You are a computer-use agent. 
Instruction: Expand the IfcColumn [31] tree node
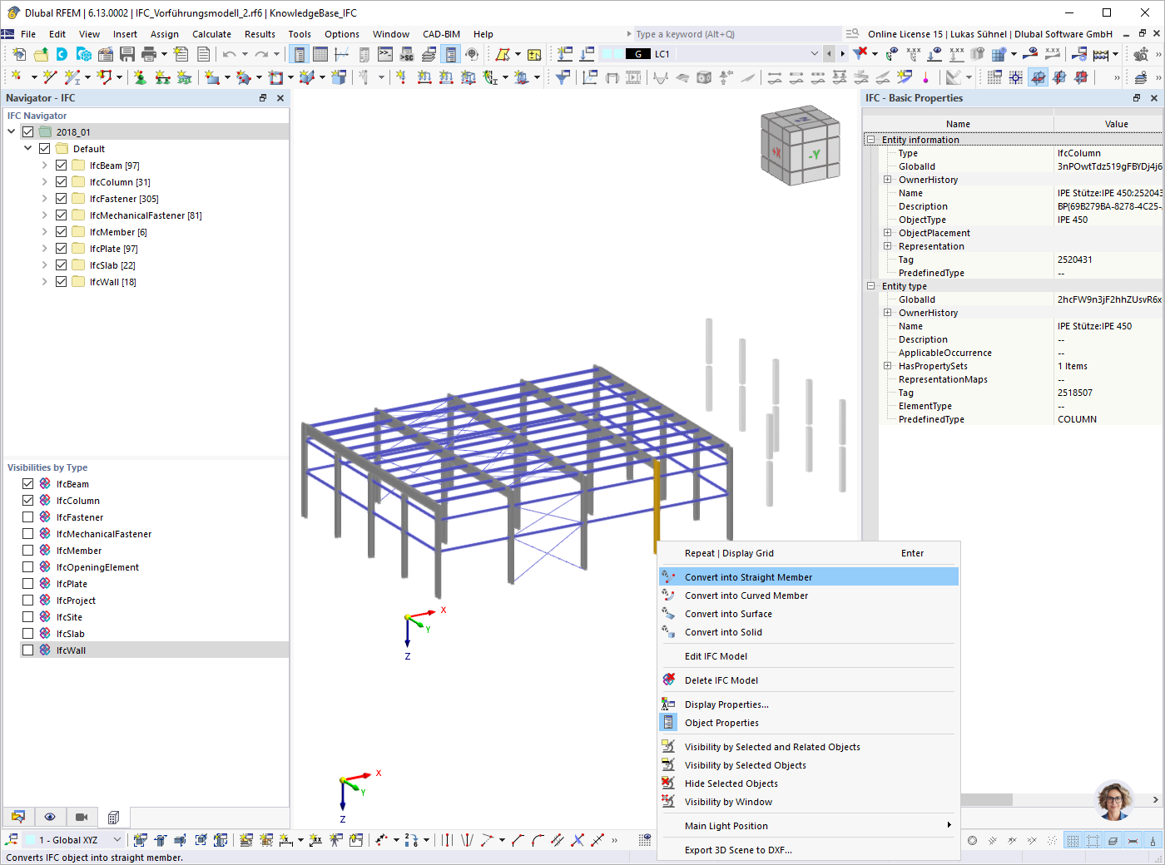44,181
